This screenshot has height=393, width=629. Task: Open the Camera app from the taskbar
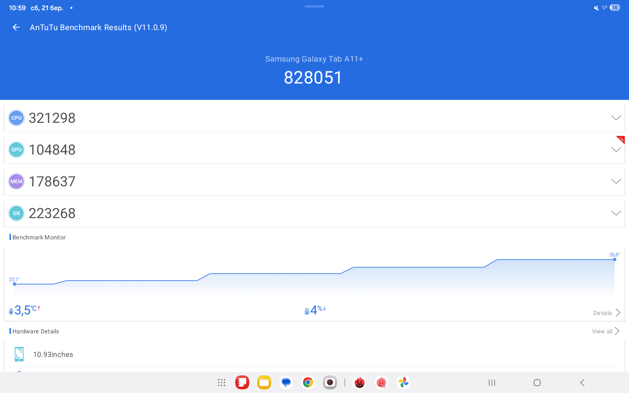(x=330, y=383)
